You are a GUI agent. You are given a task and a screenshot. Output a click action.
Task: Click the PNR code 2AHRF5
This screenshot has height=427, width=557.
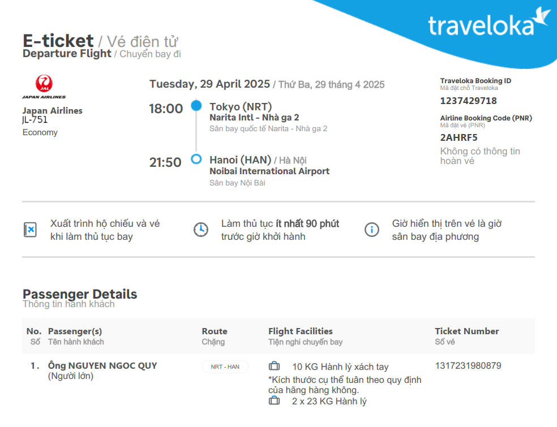tap(459, 137)
